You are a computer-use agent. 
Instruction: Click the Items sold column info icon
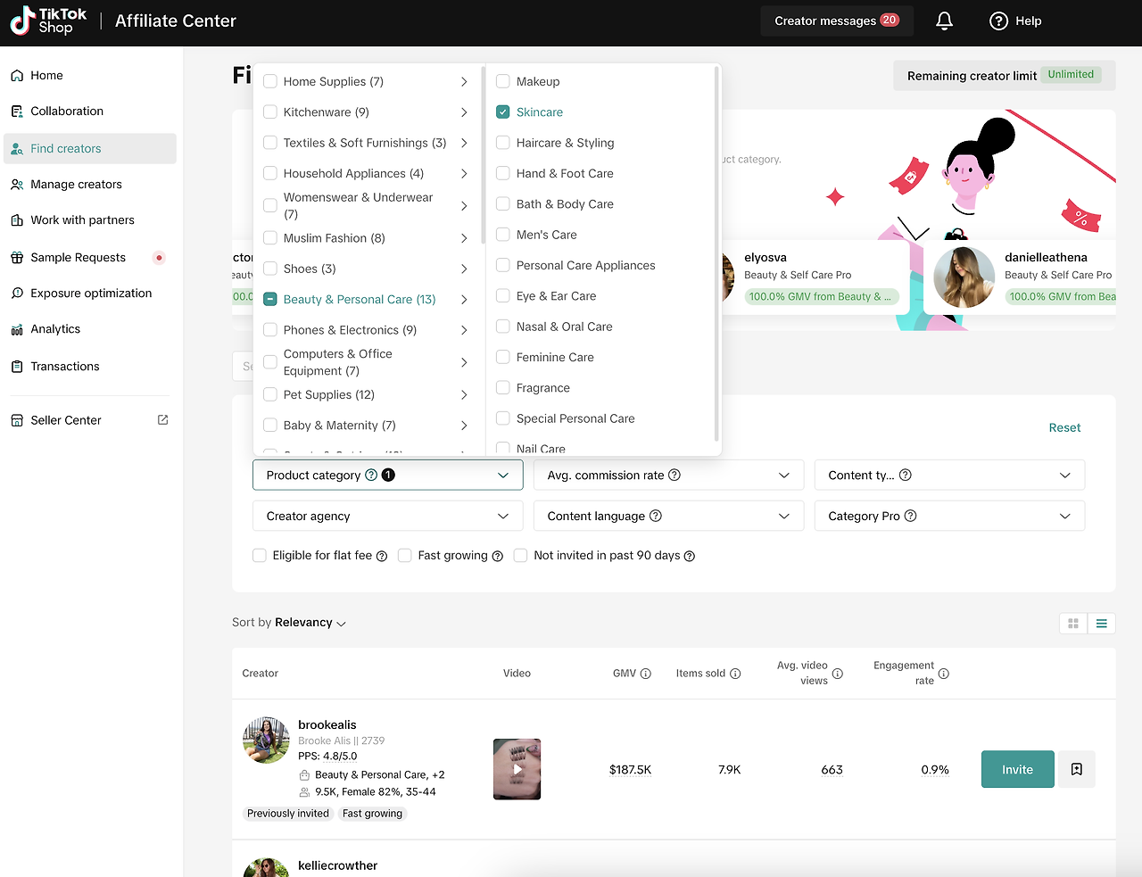pyautogui.click(x=735, y=674)
